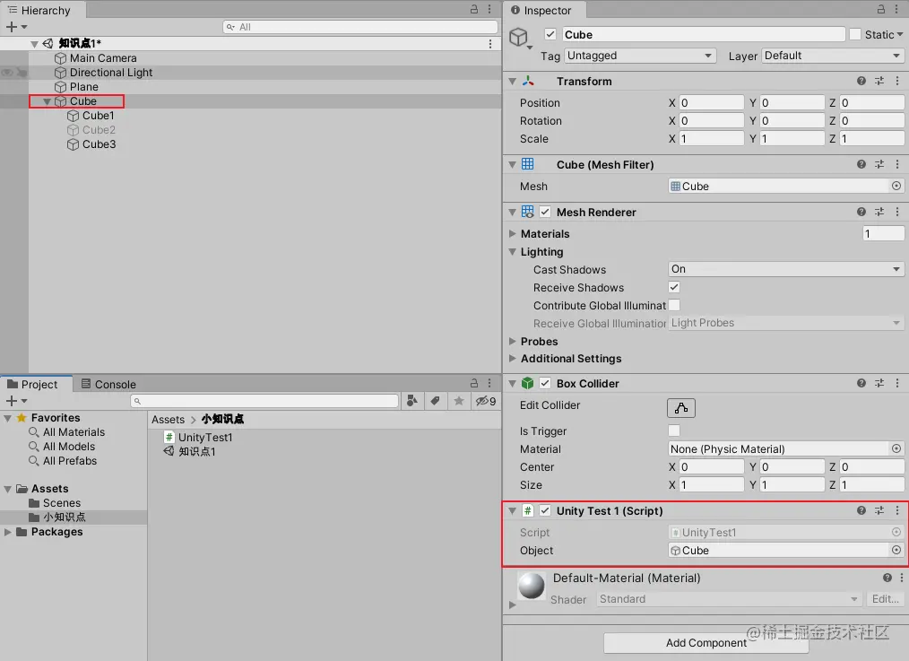Enable Contribute Global Illumination checkbox
Screen dimensions: 909x661
point(673,305)
